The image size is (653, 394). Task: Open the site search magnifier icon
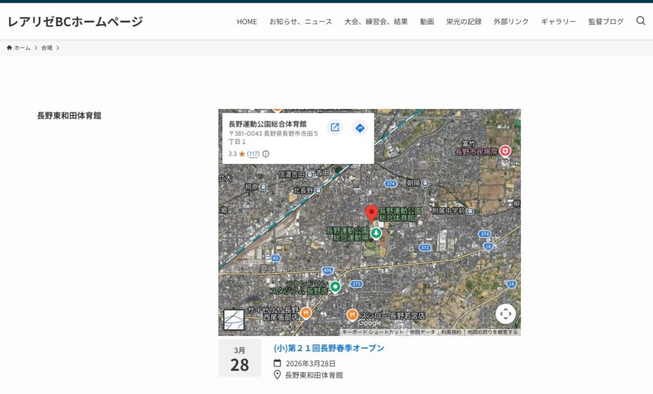[x=641, y=21]
